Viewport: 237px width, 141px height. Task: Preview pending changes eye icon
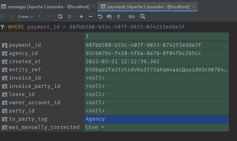pos(109,17)
